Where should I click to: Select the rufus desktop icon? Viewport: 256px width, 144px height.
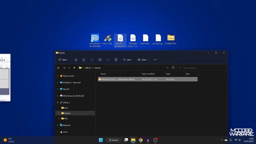tap(108, 40)
